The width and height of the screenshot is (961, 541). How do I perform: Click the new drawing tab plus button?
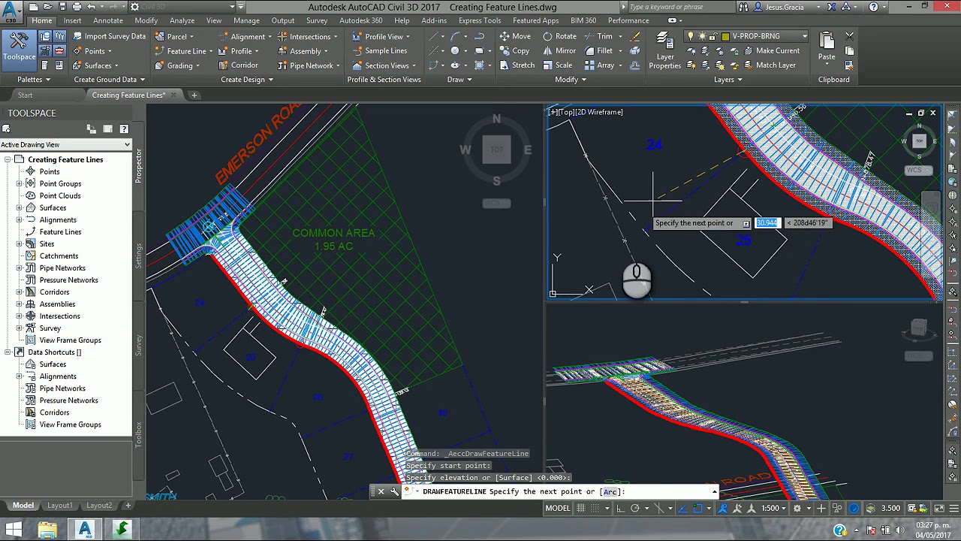tap(194, 95)
